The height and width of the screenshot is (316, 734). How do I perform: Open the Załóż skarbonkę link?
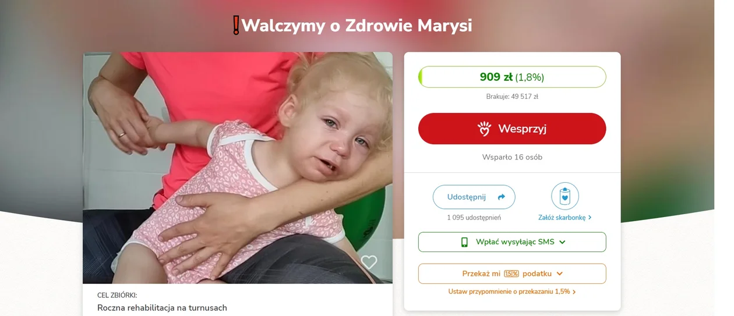point(562,218)
